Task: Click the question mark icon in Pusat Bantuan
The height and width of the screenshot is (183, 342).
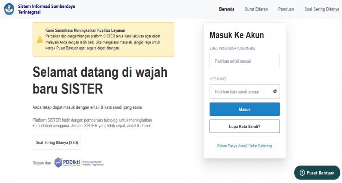Action: click(302, 173)
